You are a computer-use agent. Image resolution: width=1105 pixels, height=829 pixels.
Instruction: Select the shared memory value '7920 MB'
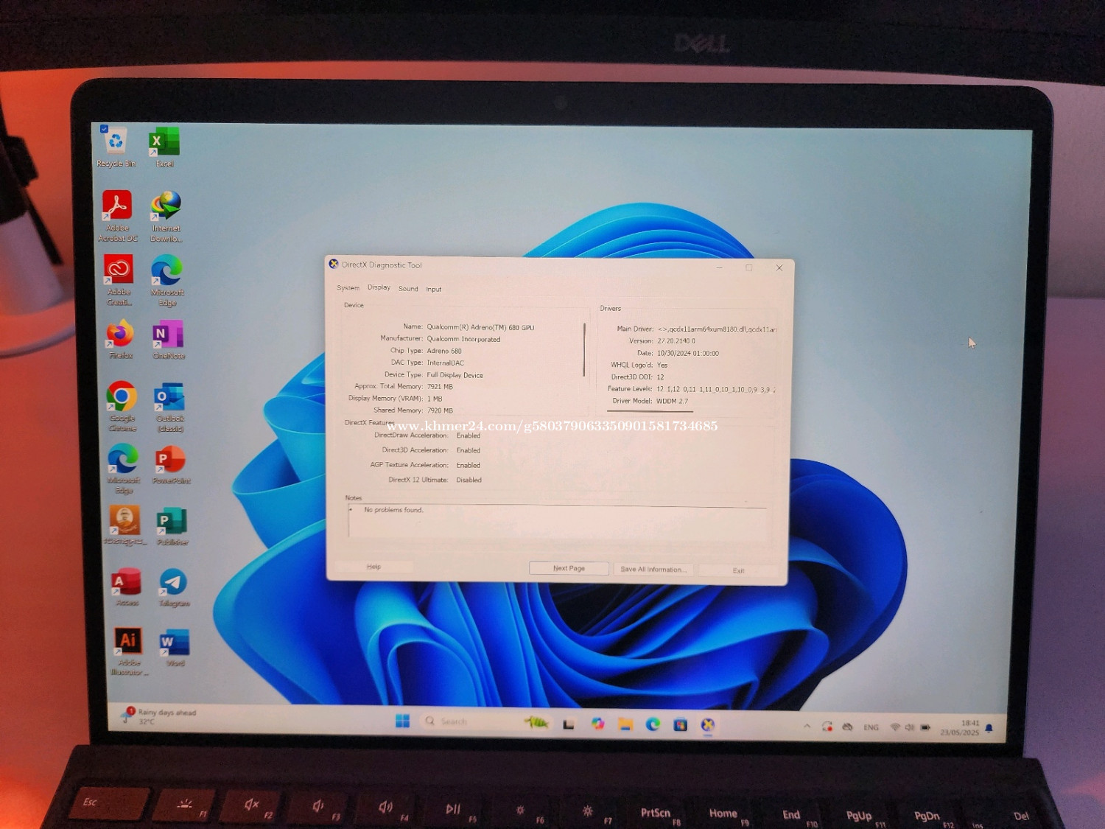(x=440, y=410)
